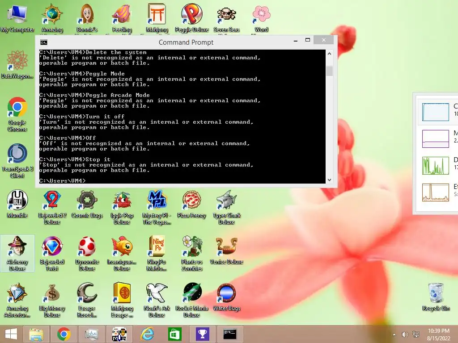
Task: Select Memory graph thumbnail in side panel
Action: click(435, 139)
